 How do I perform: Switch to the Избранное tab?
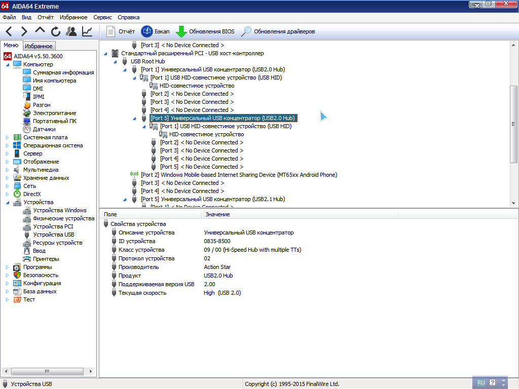39,46
